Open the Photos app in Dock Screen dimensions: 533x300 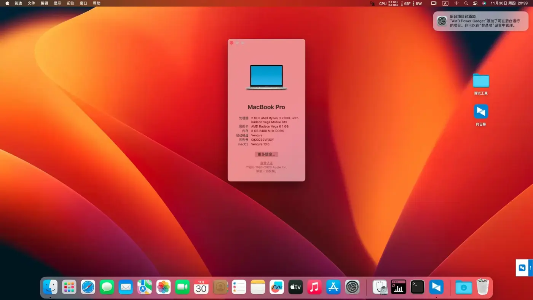[163, 287]
